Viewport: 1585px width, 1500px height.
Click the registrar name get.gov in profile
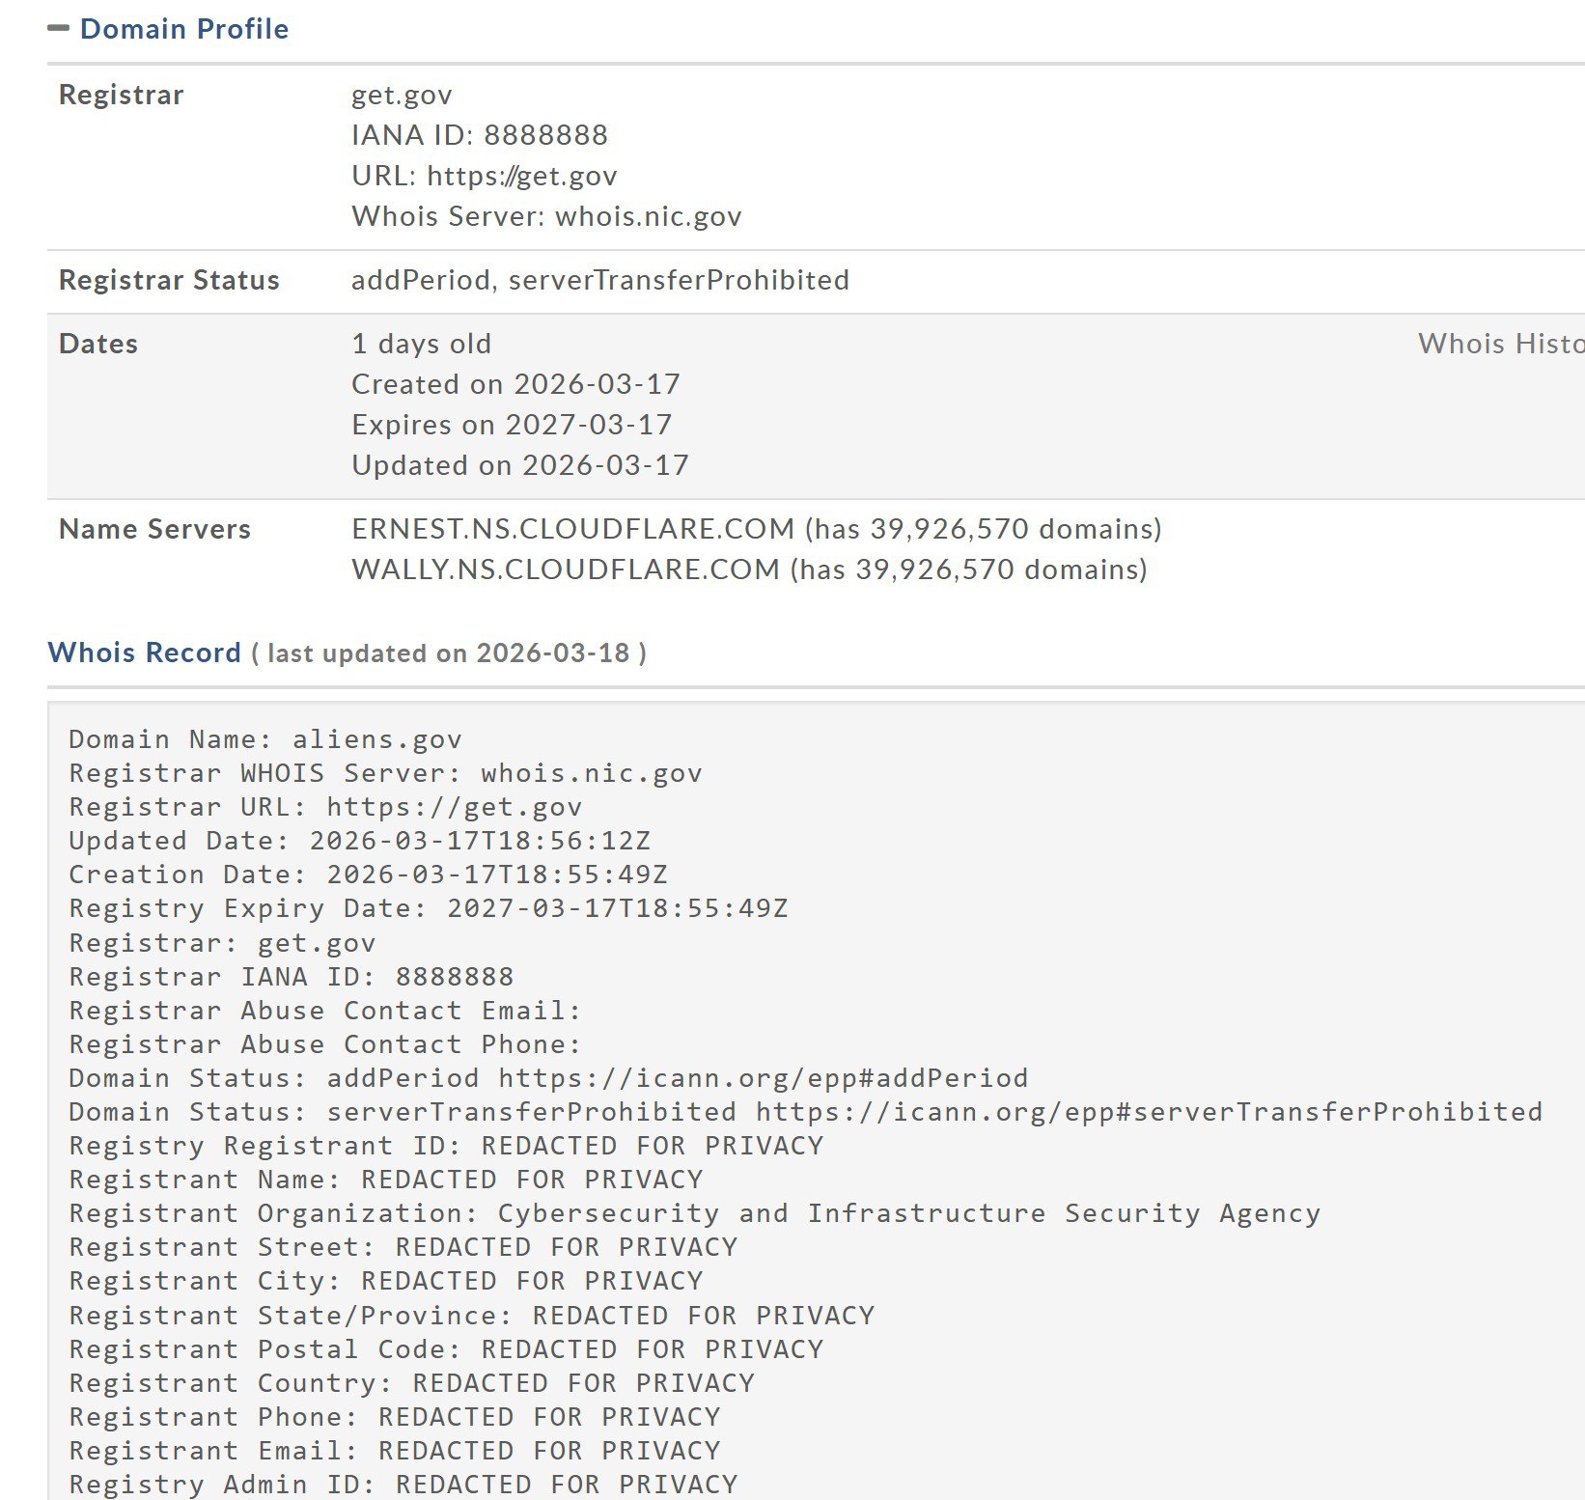pyautogui.click(x=402, y=95)
